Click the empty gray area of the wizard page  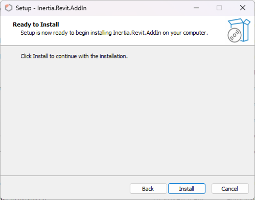127,117
